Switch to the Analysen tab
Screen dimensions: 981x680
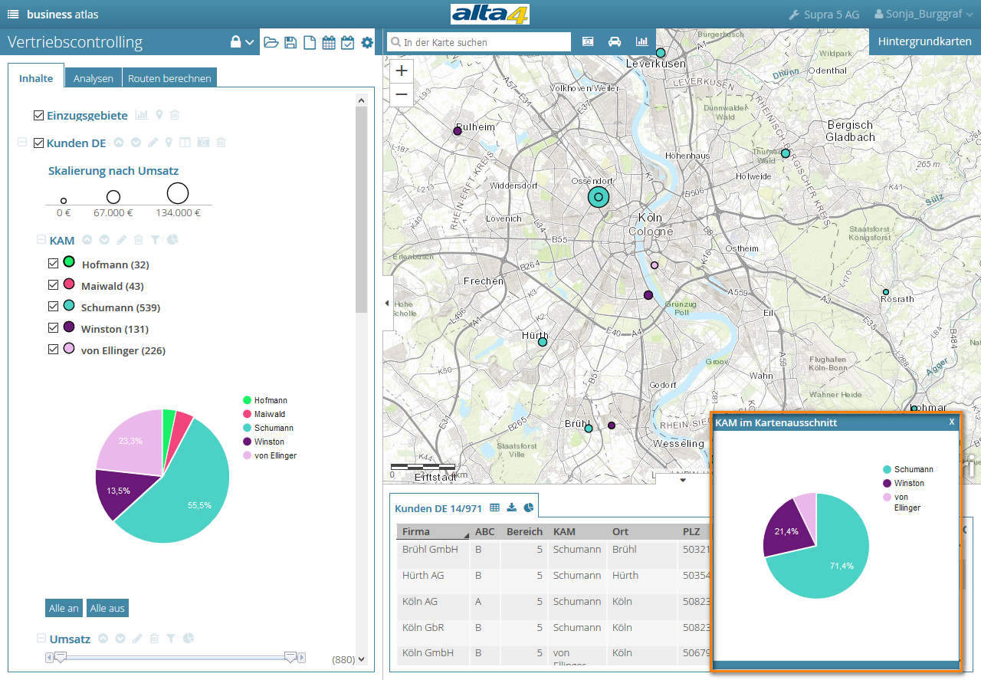tap(94, 78)
